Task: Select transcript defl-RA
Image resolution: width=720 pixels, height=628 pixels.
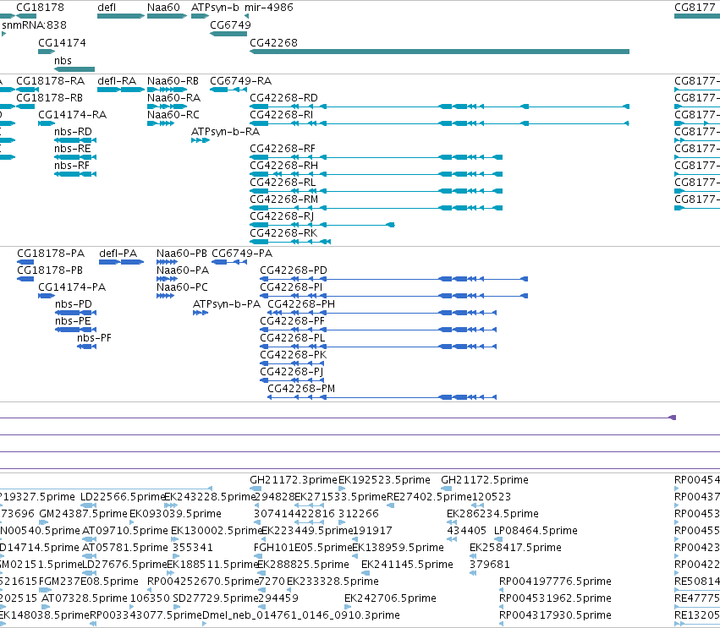Action: tap(117, 81)
